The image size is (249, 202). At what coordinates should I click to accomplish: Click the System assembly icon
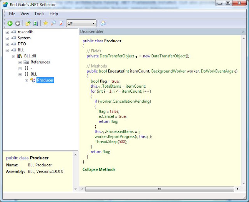[14, 38]
